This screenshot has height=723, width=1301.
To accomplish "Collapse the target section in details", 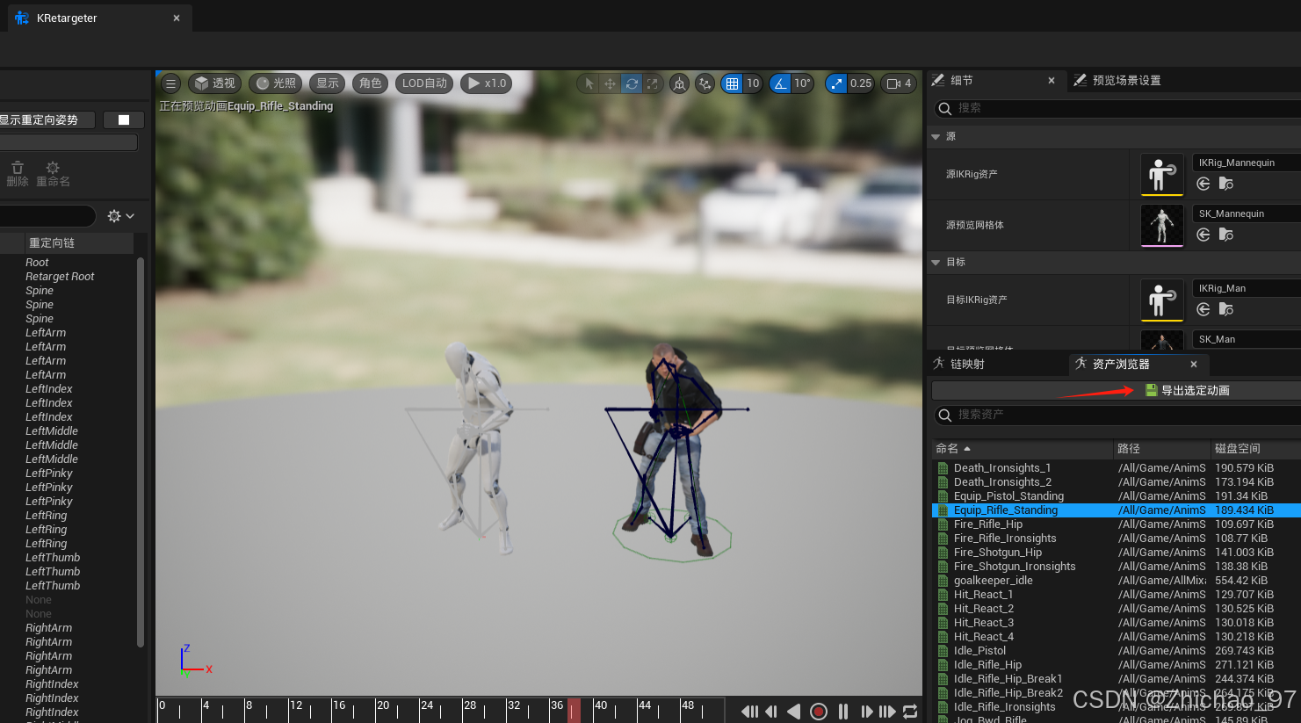I will 936,263.
